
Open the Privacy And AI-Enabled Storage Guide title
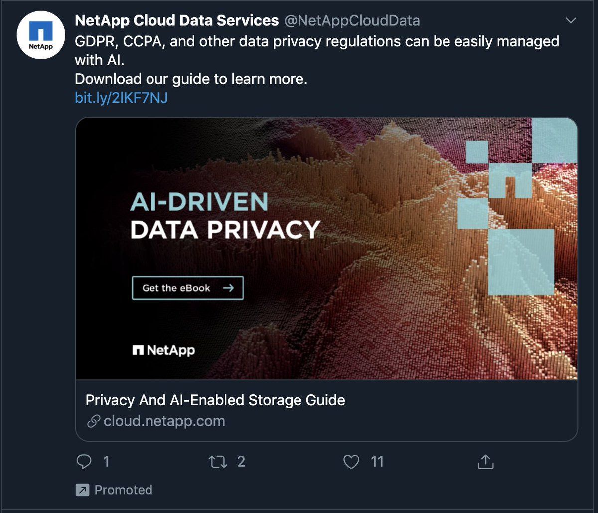point(215,400)
